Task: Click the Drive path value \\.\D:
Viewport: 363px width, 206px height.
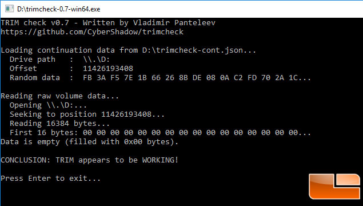Action: click(96, 60)
